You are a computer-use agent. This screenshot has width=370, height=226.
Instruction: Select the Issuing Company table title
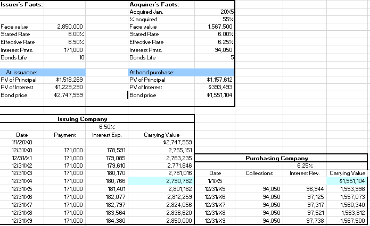[x=83, y=119]
